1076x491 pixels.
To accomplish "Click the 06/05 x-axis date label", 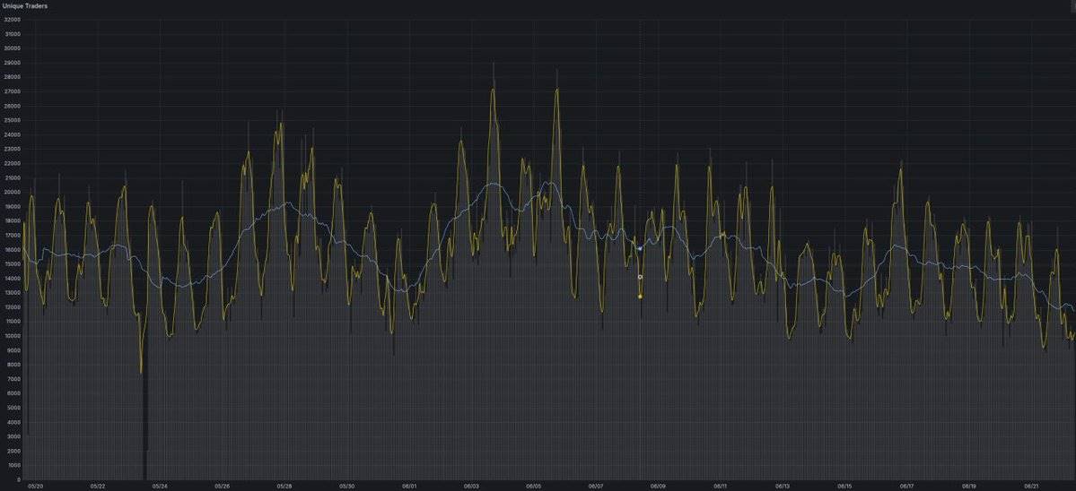I will [x=533, y=486].
